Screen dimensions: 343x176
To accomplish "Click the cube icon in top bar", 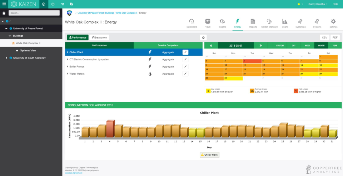I will [x=53, y=4].
